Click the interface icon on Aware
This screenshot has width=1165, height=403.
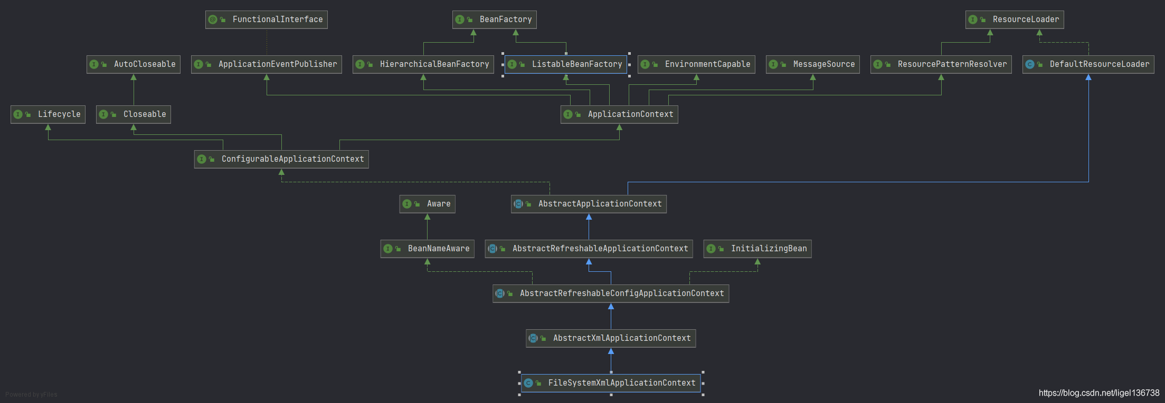[407, 204]
